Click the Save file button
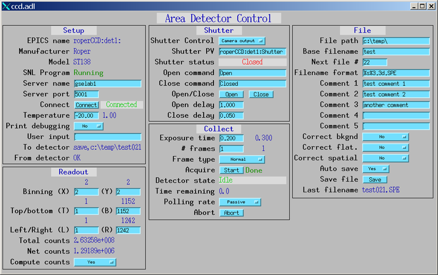 (375, 180)
